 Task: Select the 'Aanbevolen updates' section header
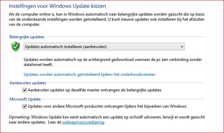click(28, 83)
